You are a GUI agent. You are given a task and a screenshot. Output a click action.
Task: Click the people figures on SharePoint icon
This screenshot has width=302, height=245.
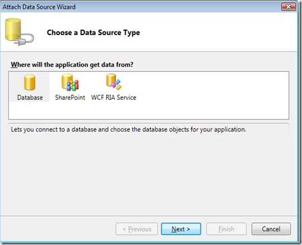click(73, 86)
